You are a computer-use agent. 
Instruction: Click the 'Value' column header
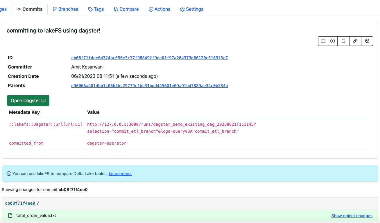pos(93,112)
